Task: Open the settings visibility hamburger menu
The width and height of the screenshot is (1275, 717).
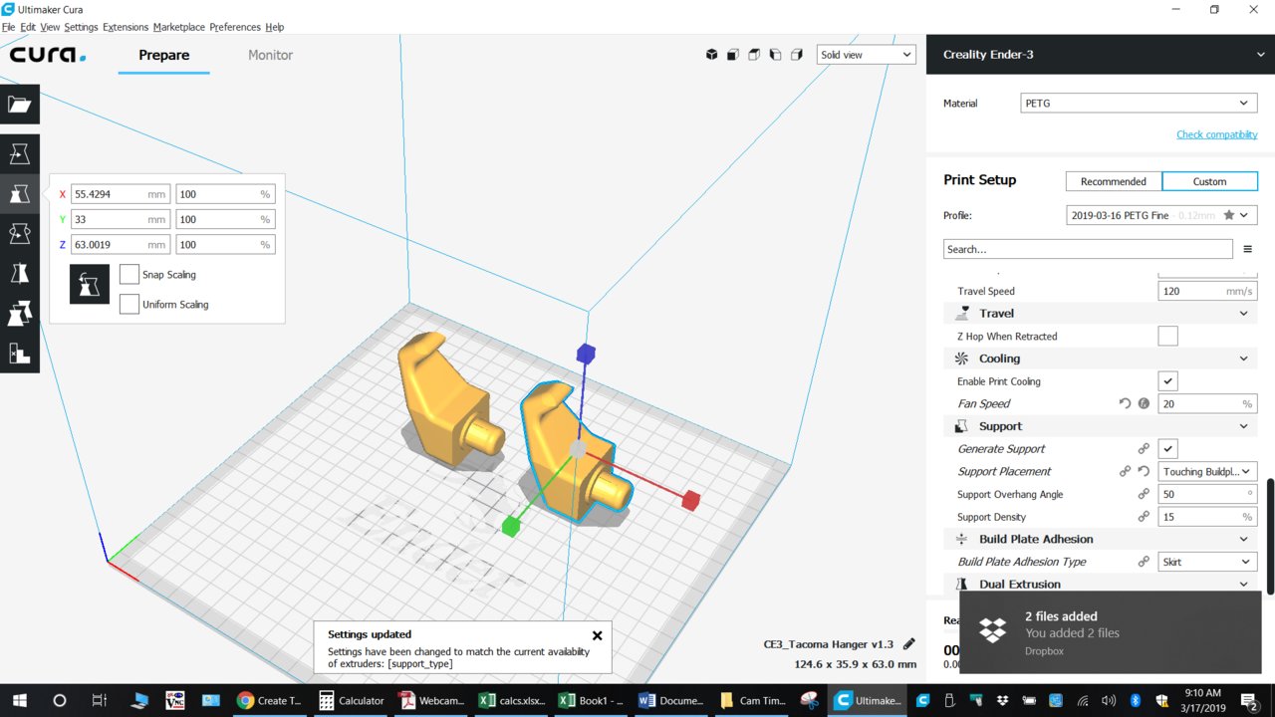Action: click(1247, 249)
